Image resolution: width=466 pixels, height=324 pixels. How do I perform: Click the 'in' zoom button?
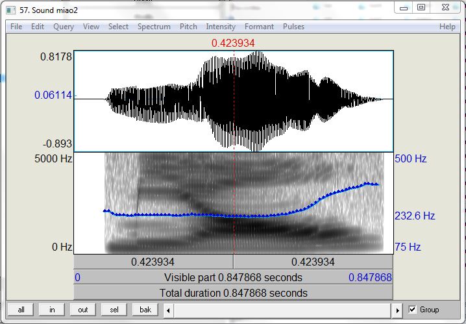click(52, 310)
